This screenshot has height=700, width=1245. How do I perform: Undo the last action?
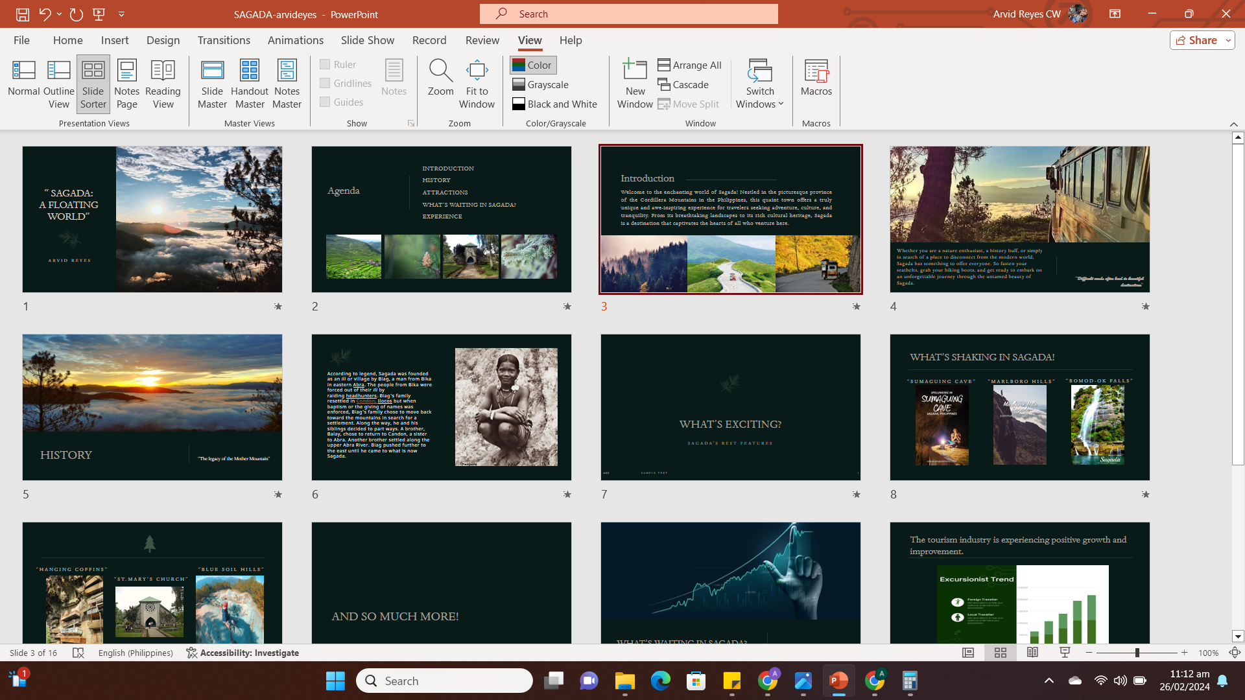44,14
